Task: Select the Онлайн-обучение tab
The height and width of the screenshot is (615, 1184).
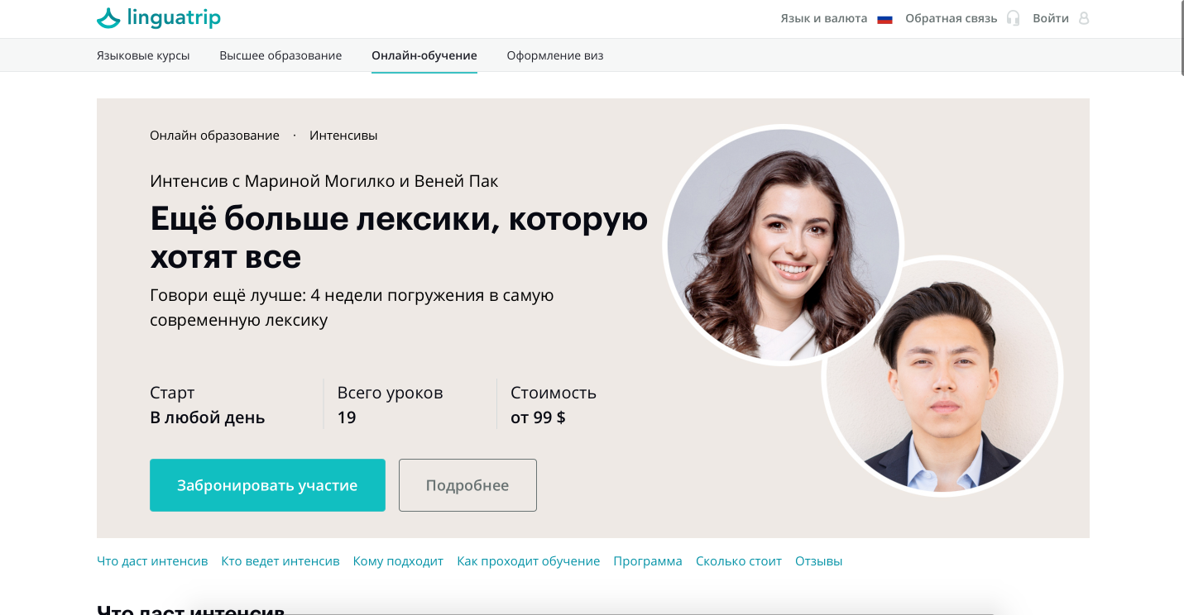Action: point(424,55)
